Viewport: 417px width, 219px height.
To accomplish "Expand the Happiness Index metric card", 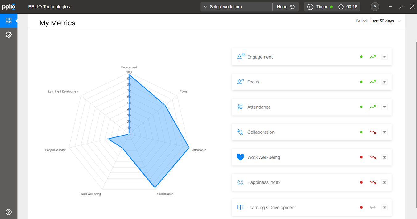I will (x=384, y=182).
